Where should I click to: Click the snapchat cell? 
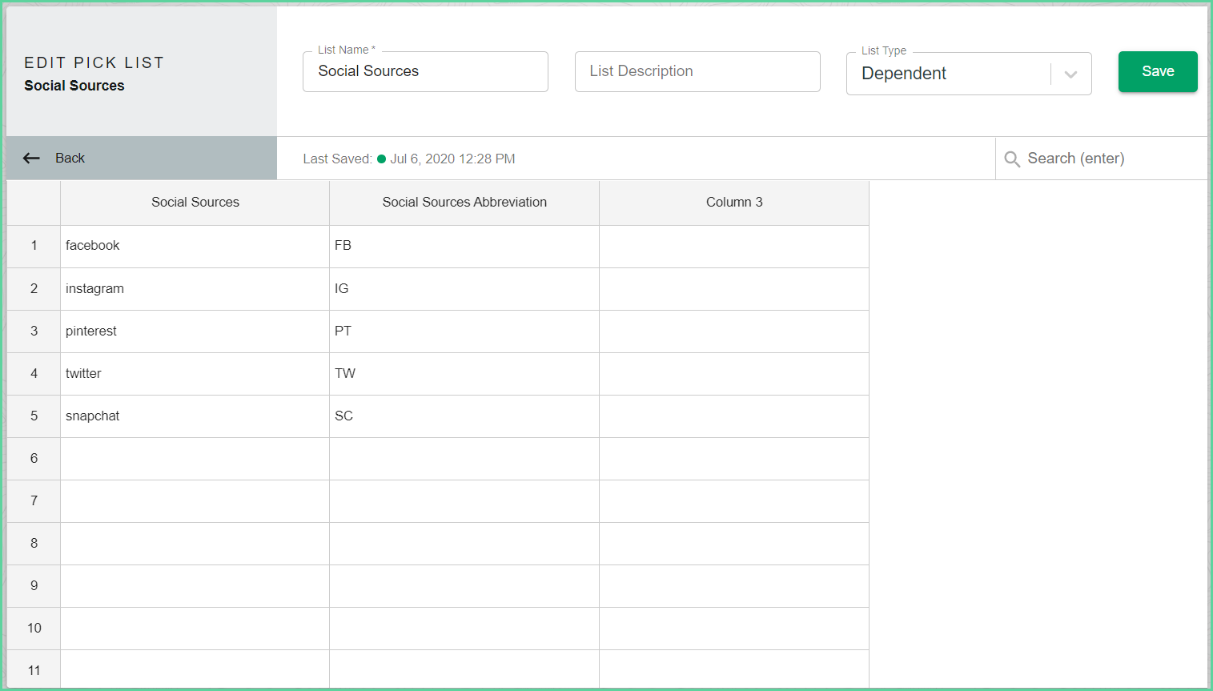click(195, 416)
